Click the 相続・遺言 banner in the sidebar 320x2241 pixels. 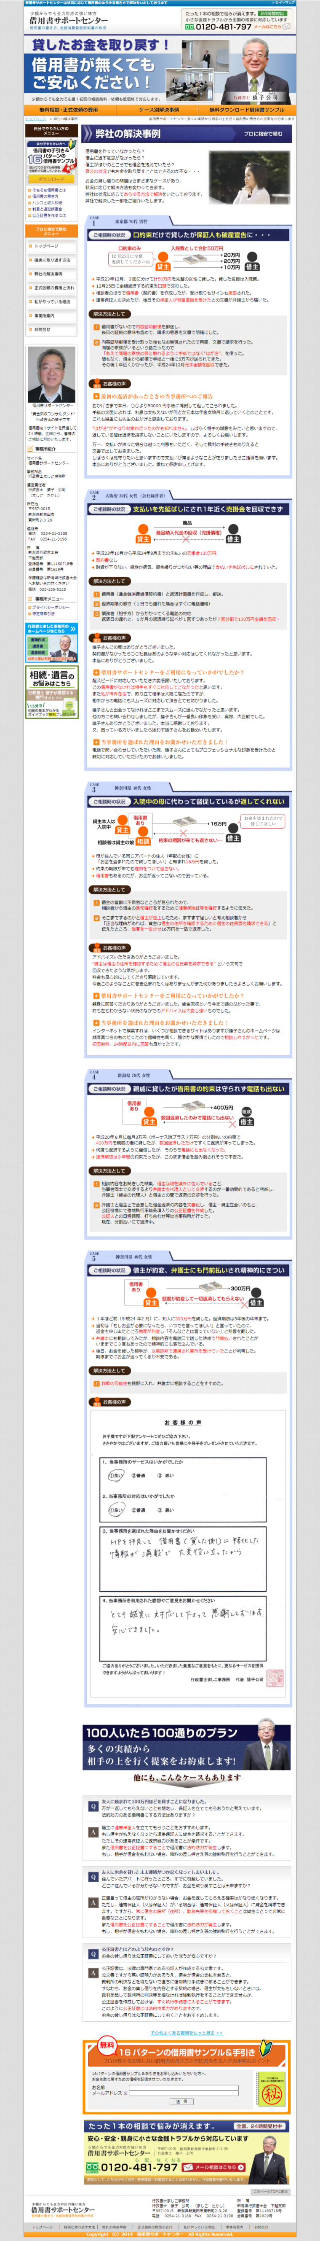tap(51, 692)
